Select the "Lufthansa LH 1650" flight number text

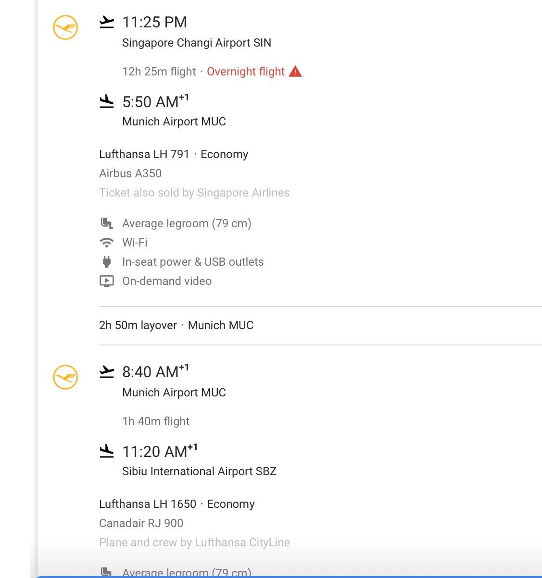(x=148, y=504)
